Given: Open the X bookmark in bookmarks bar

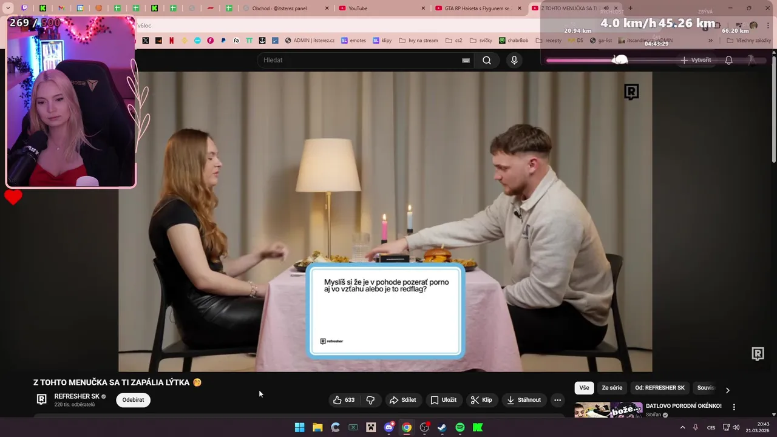Looking at the screenshot, I should pos(146,41).
